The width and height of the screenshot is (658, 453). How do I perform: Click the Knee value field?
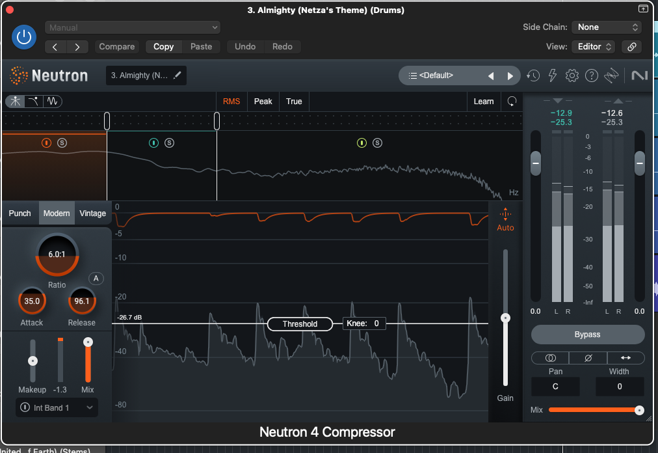coord(364,323)
